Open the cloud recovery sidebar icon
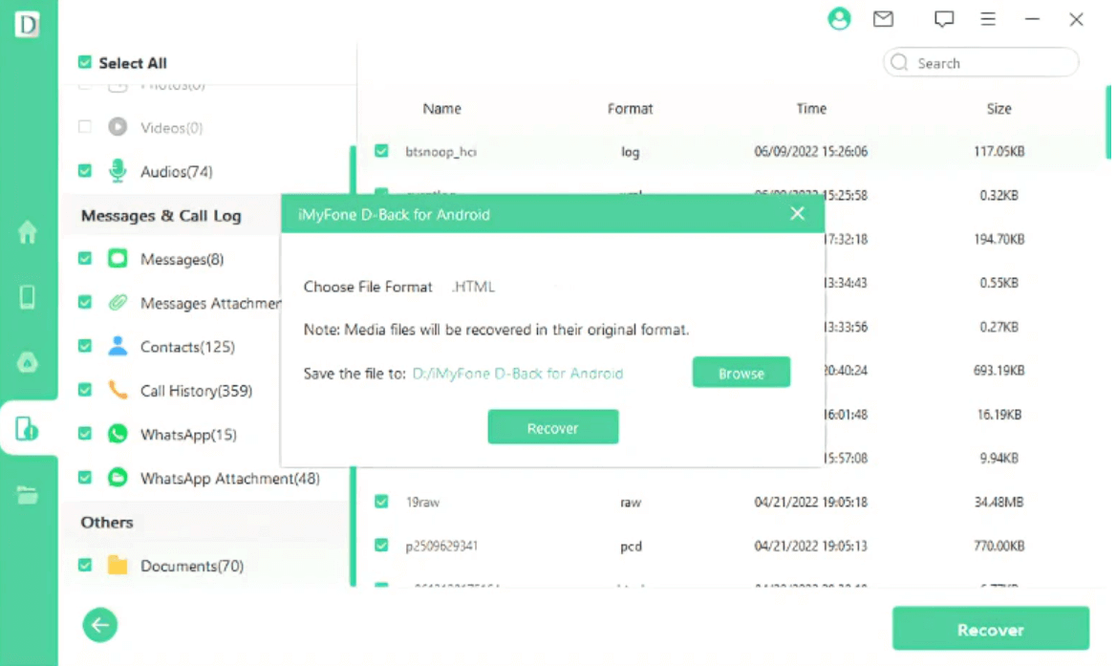Screen dimensions: 1117x666 [x=29, y=362]
